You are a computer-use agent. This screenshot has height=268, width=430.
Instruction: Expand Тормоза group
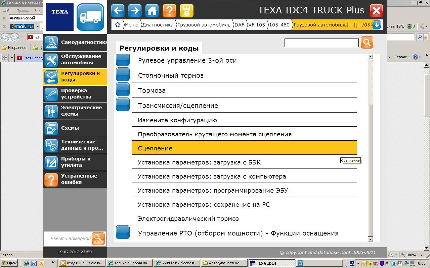pos(123,90)
